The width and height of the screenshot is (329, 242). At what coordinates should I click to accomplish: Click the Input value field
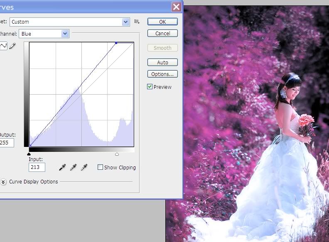(37, 167)
